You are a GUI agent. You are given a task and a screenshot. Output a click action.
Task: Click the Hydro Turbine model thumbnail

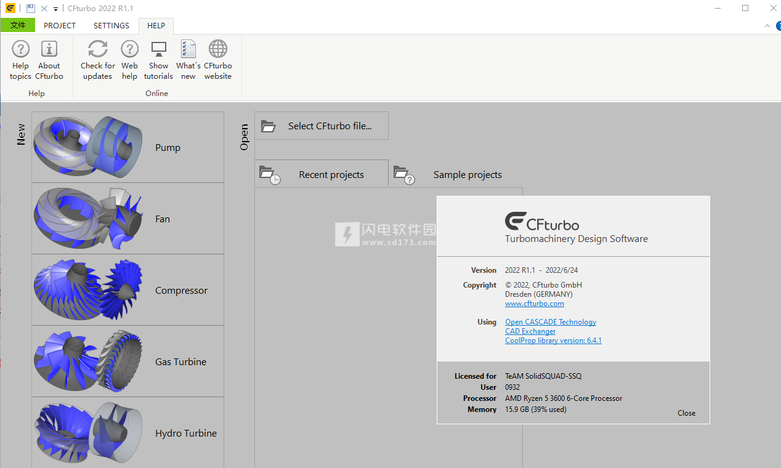88,432
